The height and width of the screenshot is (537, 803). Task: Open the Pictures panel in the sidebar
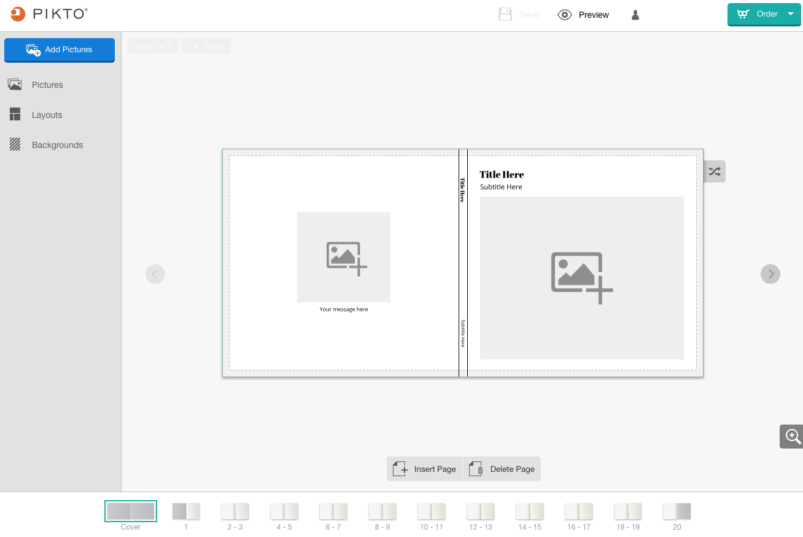(x=46, y=84)
